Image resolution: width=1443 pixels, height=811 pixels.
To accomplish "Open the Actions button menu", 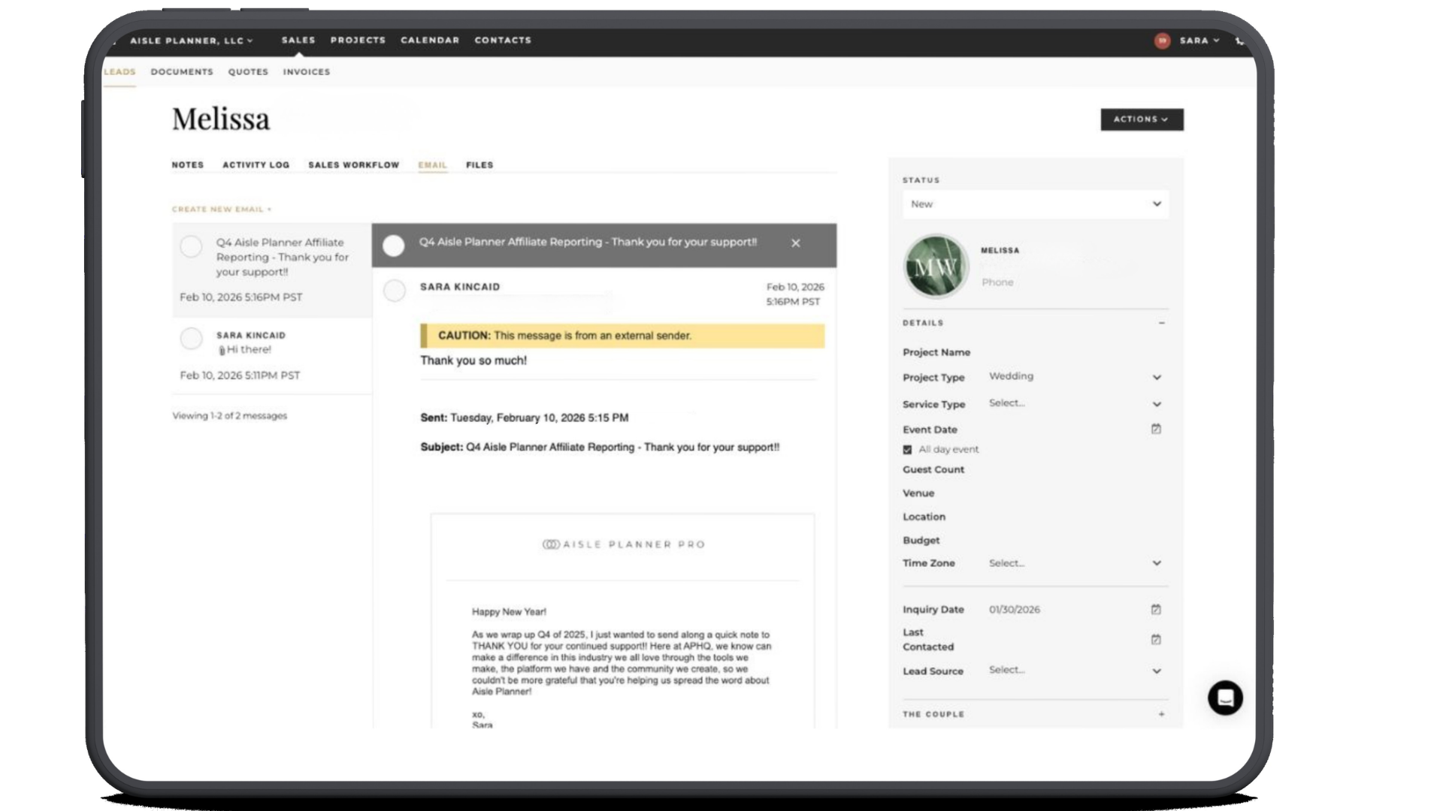I will coord(1142,119).
